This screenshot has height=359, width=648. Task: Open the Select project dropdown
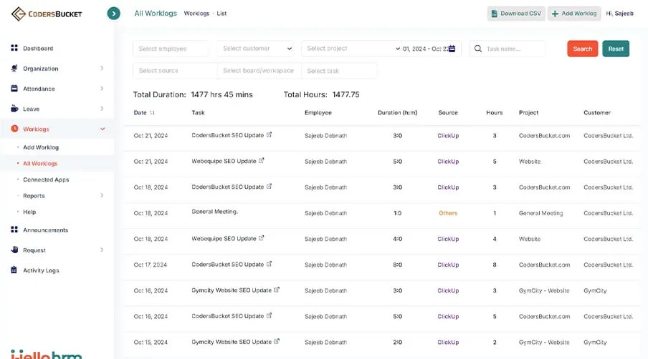352,49
